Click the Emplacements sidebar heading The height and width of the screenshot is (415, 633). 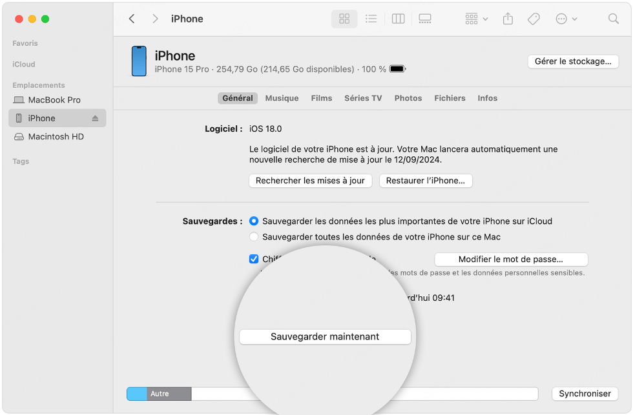point(39,85)
